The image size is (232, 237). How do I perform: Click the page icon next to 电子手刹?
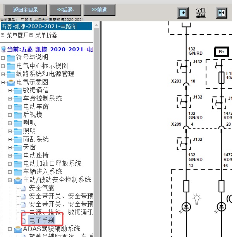23,221
